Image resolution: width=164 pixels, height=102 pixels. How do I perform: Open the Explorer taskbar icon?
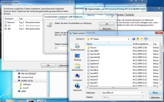coord(10,101)
